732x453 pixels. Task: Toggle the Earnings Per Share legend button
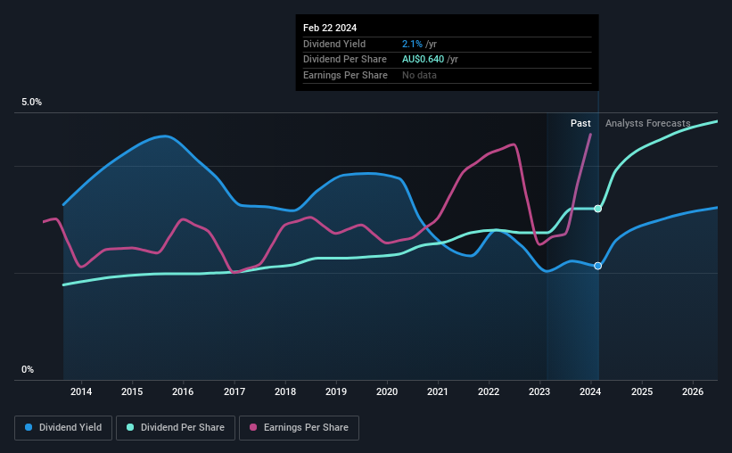click(299, 428)
